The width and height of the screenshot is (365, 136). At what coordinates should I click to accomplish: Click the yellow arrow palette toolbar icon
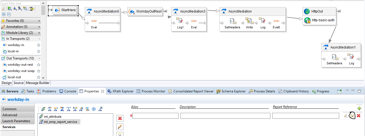coord(32,9)
